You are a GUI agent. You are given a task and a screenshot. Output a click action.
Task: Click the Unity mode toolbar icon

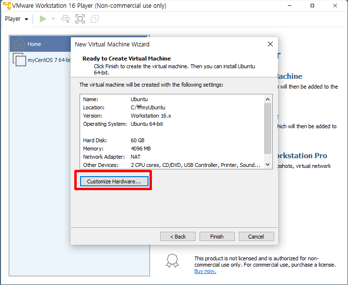click(95, 19)
